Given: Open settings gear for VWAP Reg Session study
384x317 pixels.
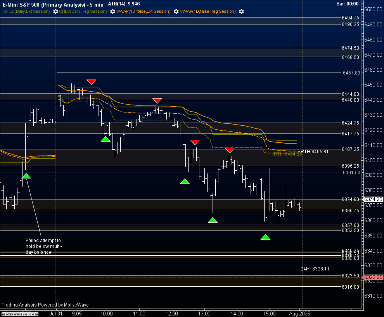Looking at the screenshot, I should coord(241,12).
